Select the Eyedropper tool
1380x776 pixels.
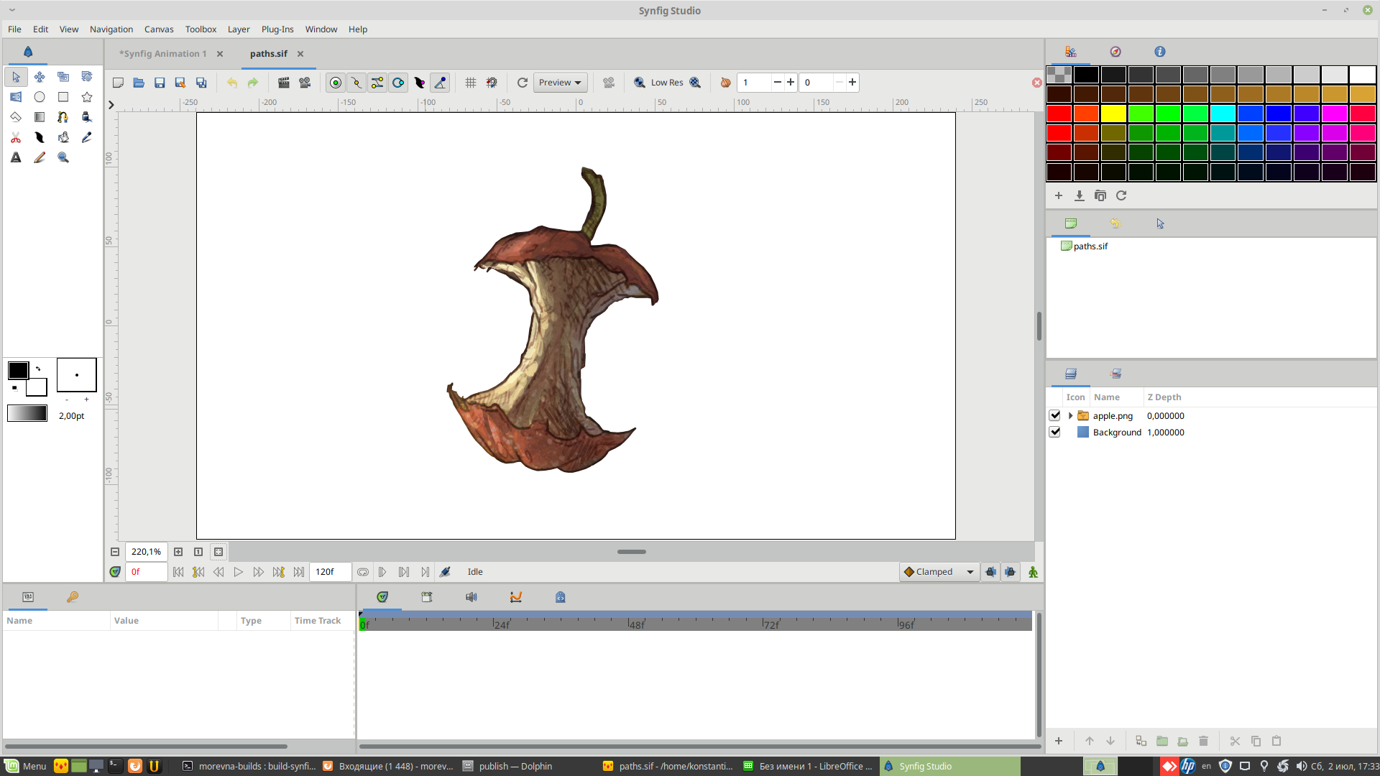[87, 137]
